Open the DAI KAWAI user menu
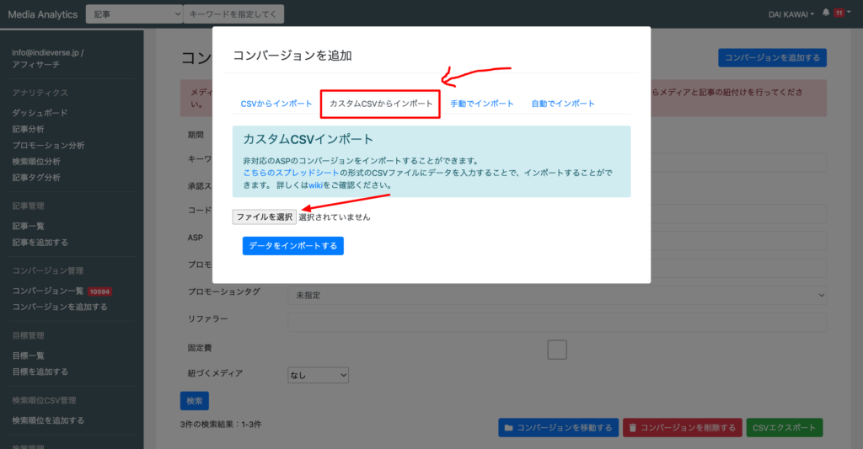The height and width of the screenshot is (449, 863). click(791, 14)
